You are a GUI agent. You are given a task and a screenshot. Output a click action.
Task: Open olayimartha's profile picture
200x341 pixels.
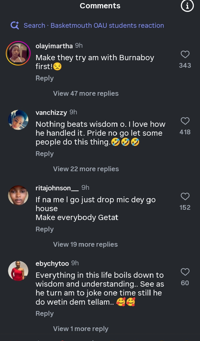pos(18,53)
